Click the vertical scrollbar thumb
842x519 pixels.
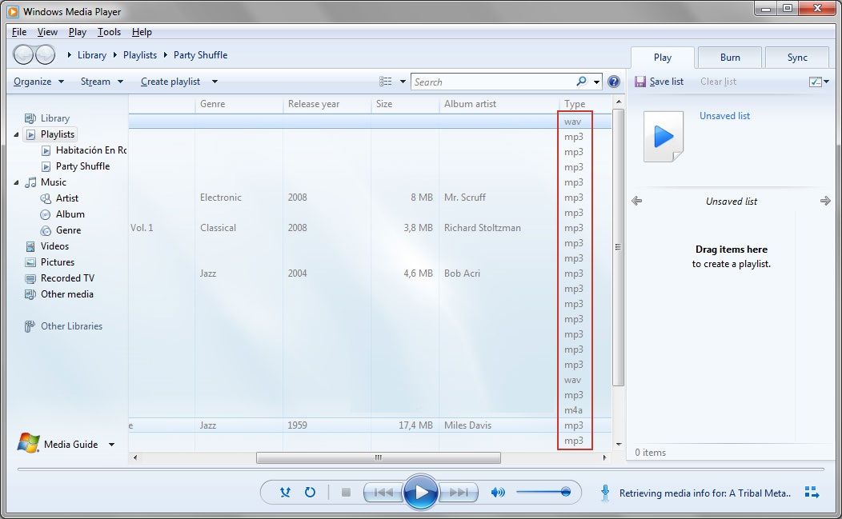[618, 247]
